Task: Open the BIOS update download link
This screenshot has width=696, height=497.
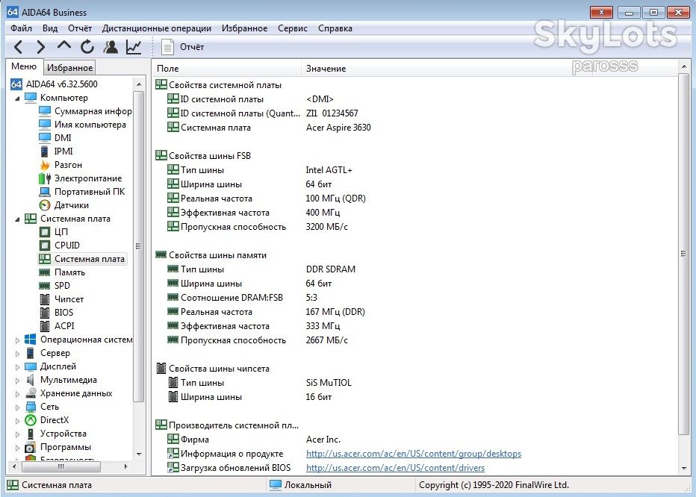Action: click(396, 468)
